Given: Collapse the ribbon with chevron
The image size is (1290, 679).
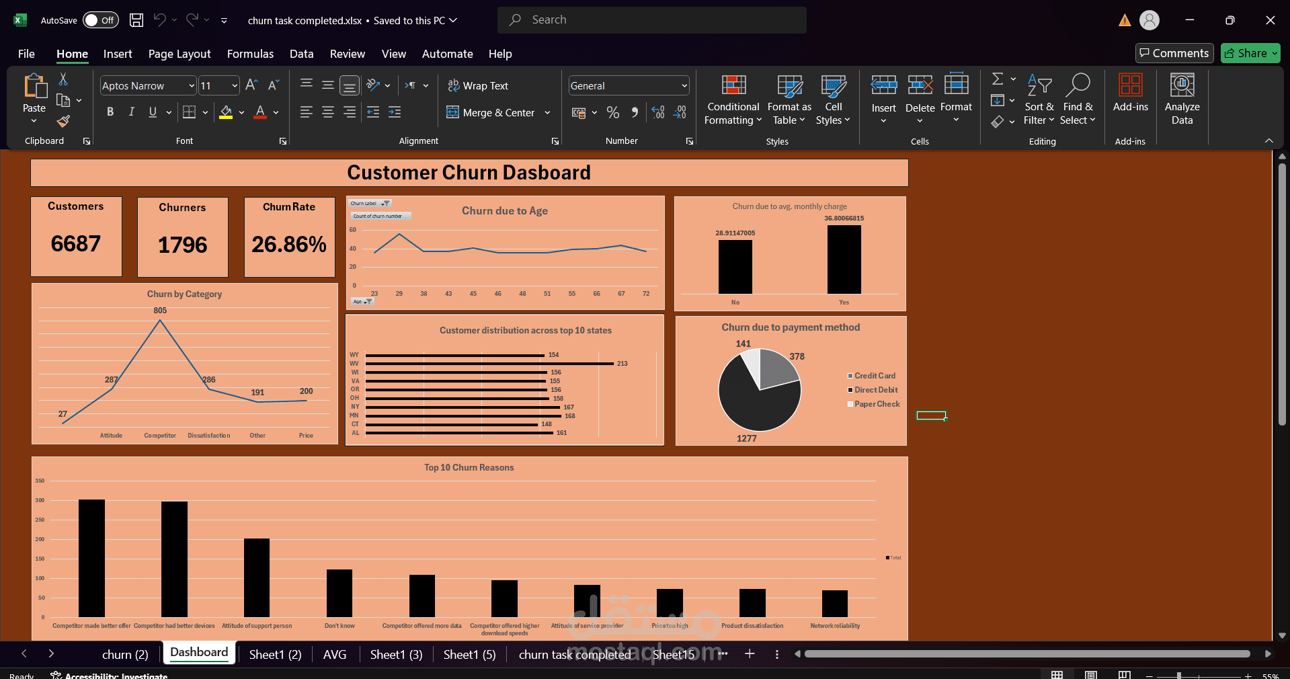Looking at the screenshot, I should [1269, 141].
